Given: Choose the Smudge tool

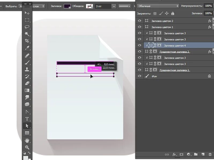Looking at the screenshot, I should click(x=27, y=97).
